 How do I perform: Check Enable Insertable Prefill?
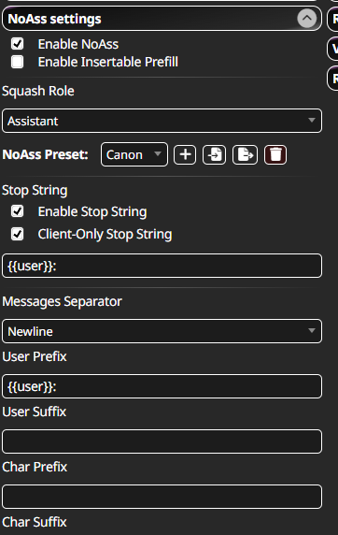tap(18, 62)
